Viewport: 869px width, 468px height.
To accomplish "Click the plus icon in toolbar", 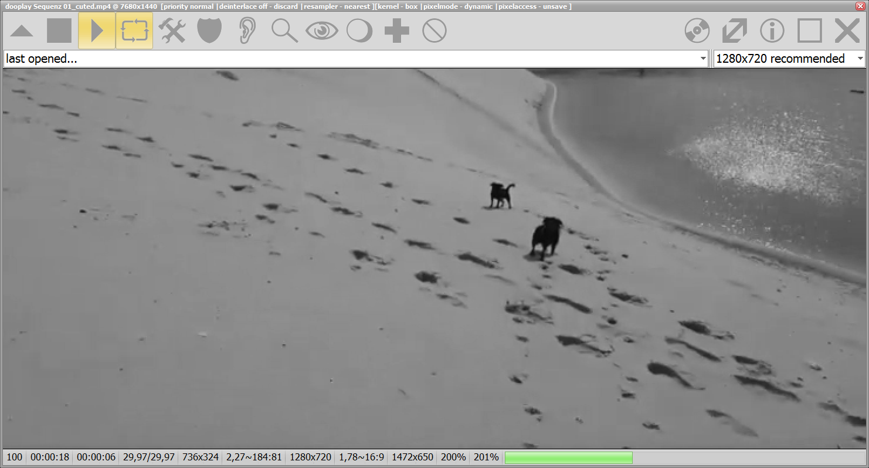I will click(397, 30).
